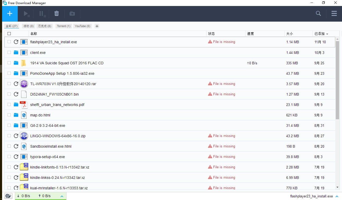Retry TL-WR703N rar download with refresh icon
This screenshot has width=342, height=200.
tap(16, 84)
